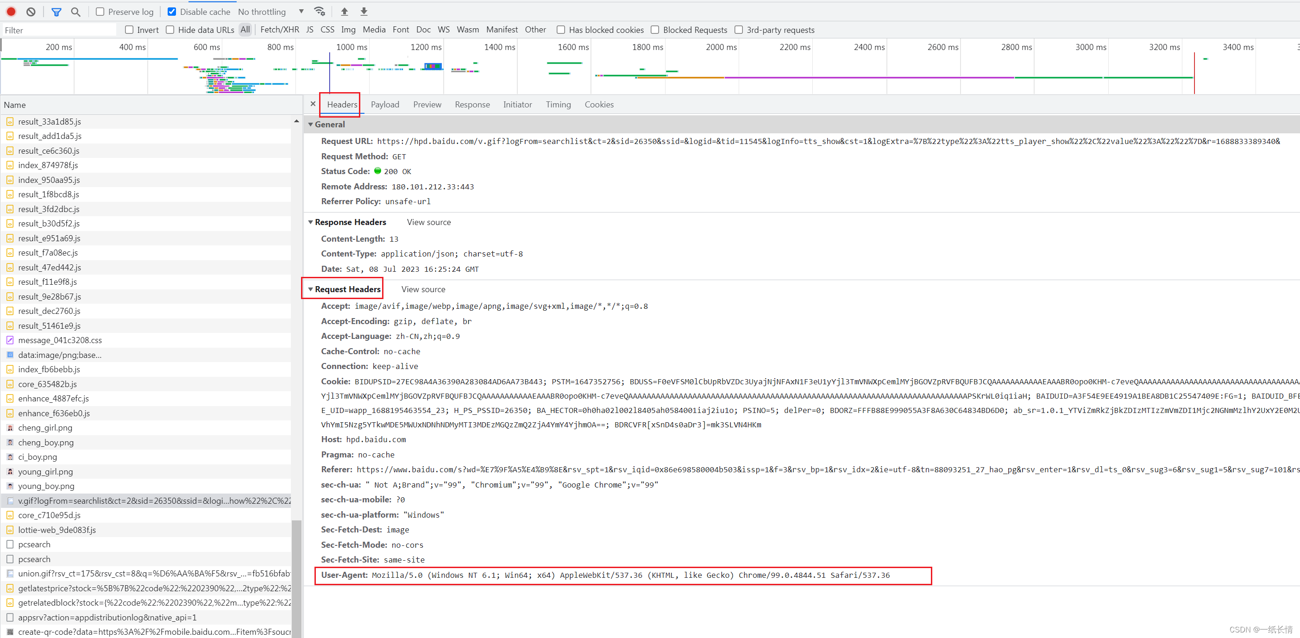Open the Timing tab
The image size is (1300, 638).
coord(558,104)
